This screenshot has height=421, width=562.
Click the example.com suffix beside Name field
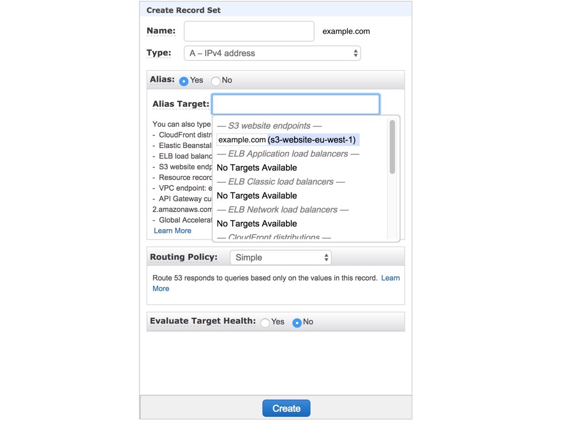point(346,31)
